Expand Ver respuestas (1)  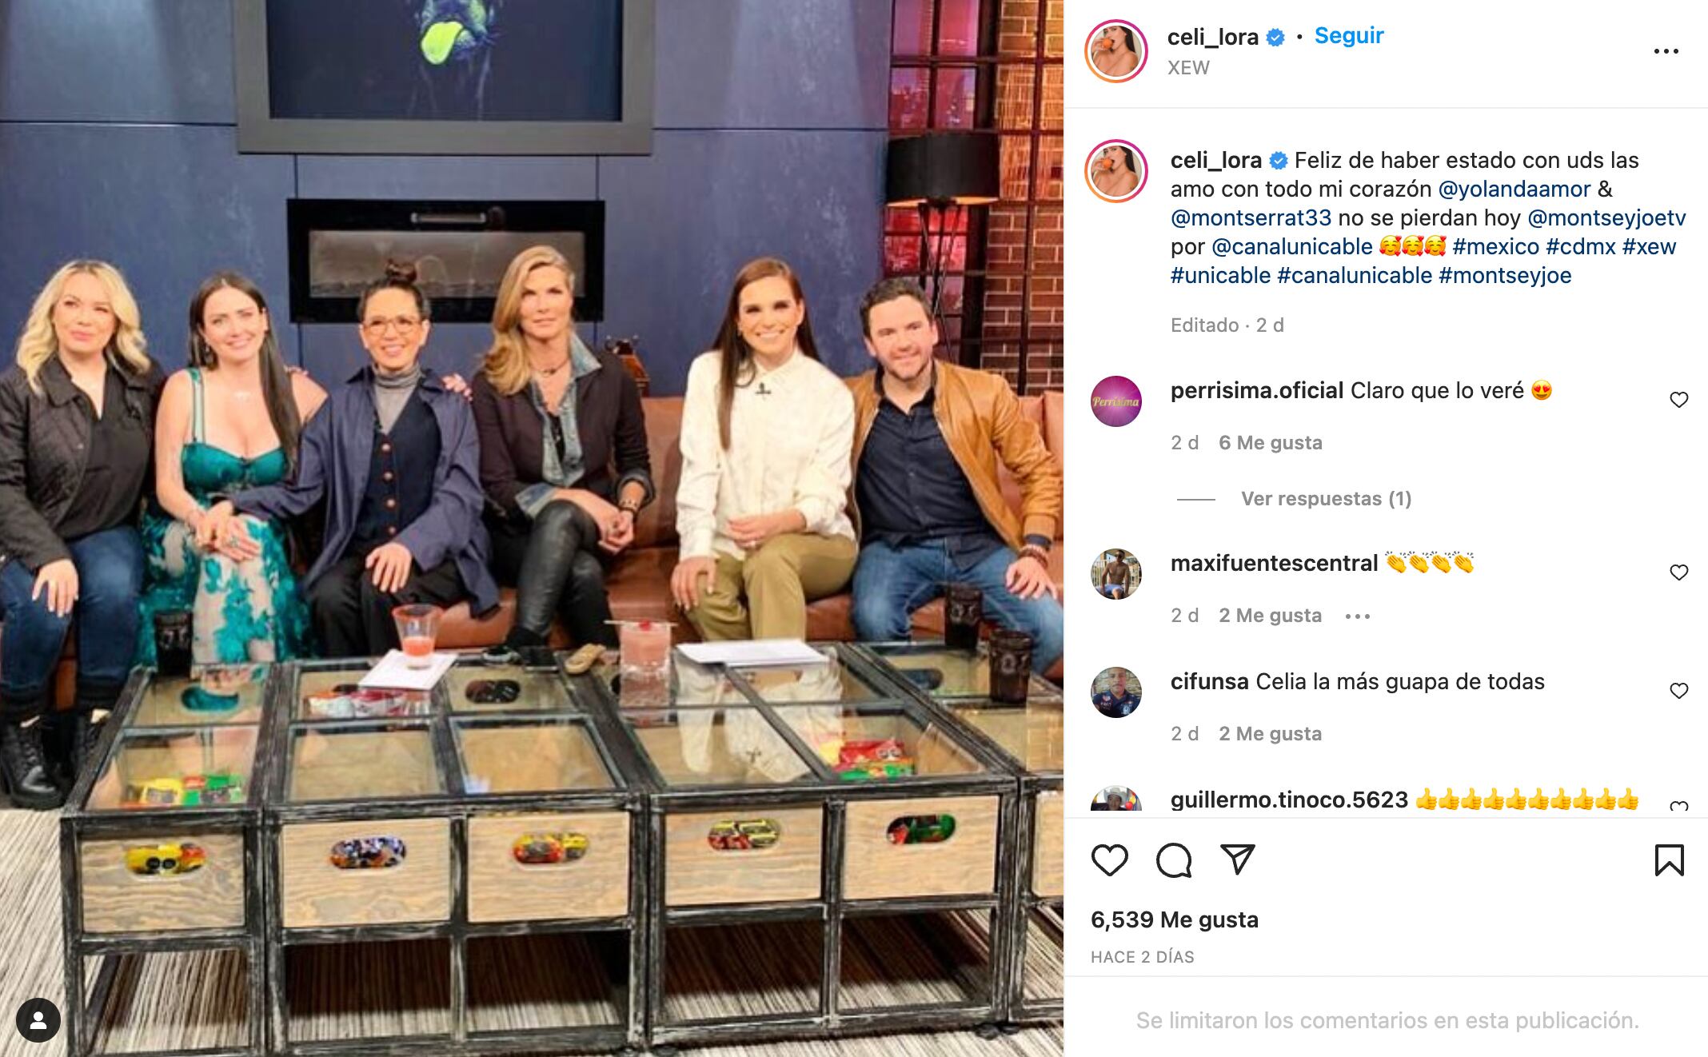point(1326,499)
